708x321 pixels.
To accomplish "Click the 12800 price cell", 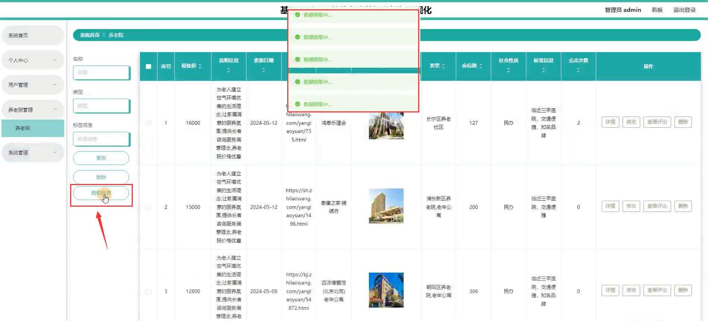I will tap(193, 291).
